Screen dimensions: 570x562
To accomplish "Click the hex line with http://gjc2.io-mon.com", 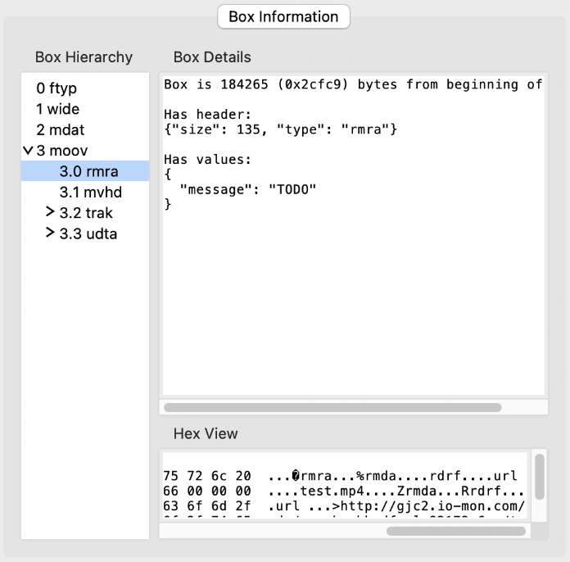I will click(344, 505).
